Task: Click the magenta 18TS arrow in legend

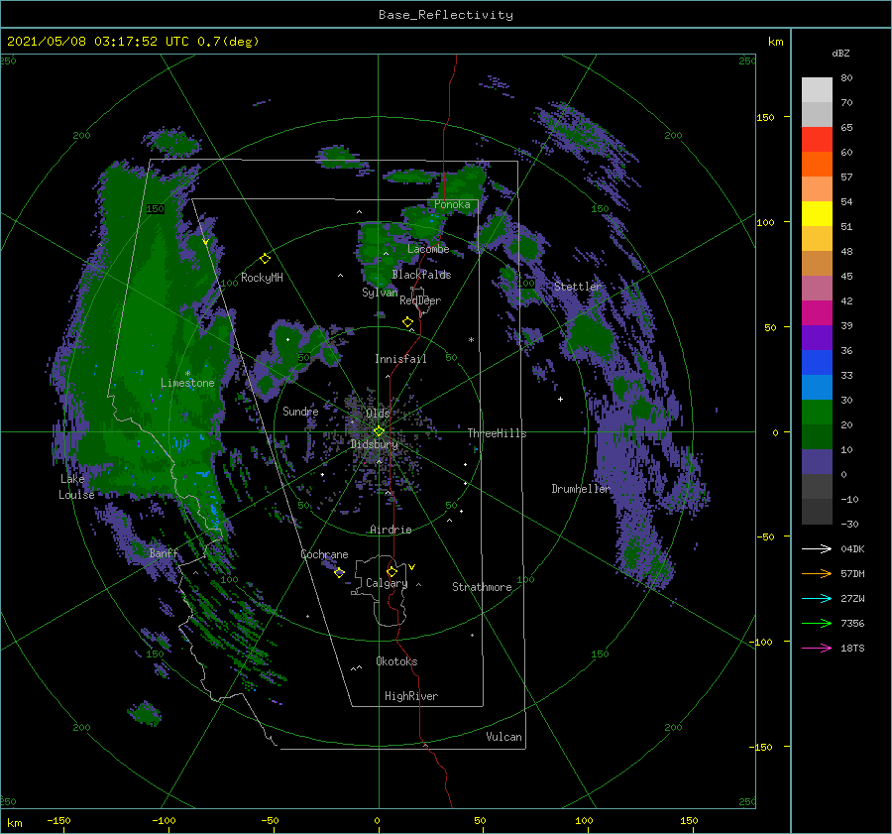Action: (817, 648)
